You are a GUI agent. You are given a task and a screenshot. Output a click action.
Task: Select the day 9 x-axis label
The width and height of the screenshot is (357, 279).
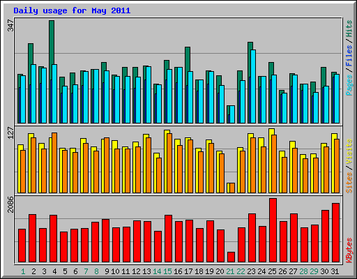click(x=107, y=271)
